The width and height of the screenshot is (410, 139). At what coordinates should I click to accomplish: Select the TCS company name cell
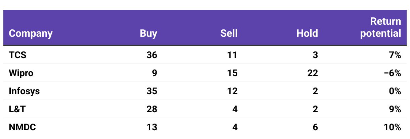(x=17, y=55)
